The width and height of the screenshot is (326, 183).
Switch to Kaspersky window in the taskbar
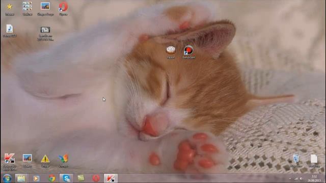(111, 178)
